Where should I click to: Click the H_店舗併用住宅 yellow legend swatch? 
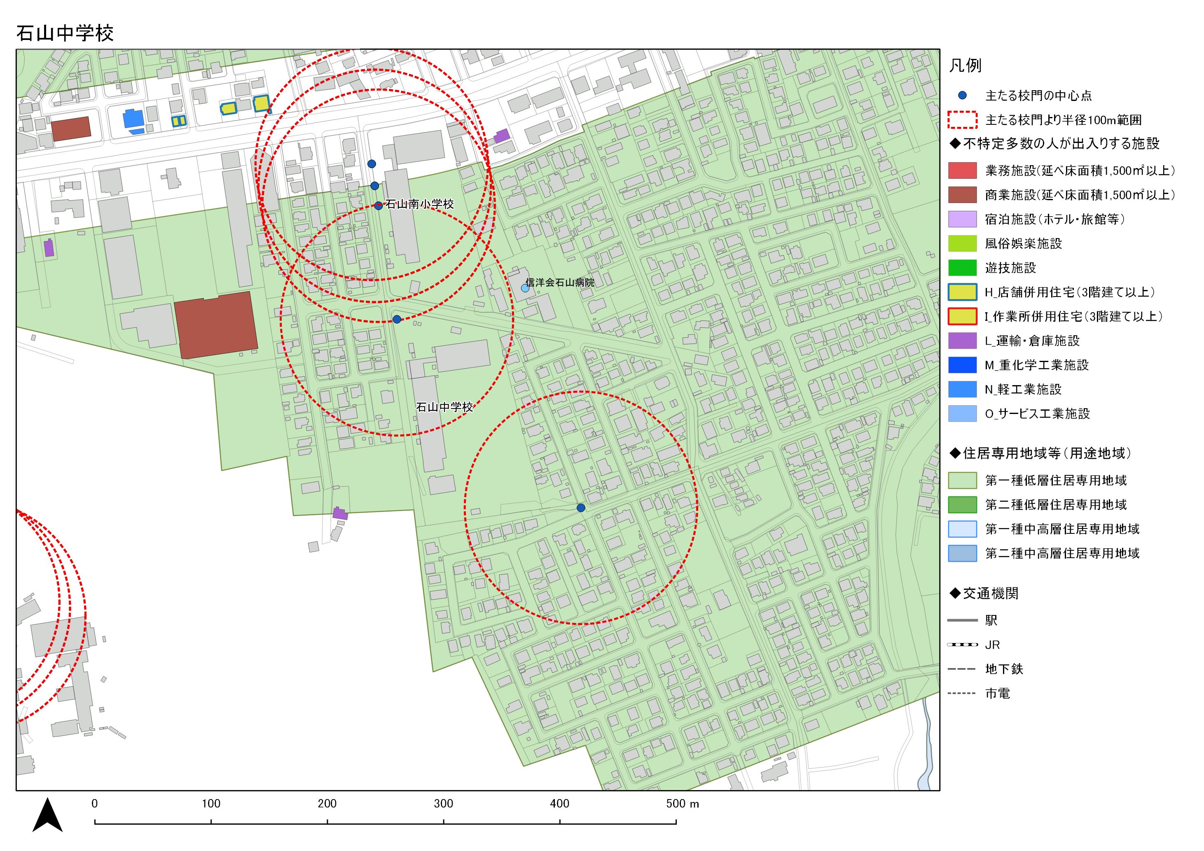point(962,292)
